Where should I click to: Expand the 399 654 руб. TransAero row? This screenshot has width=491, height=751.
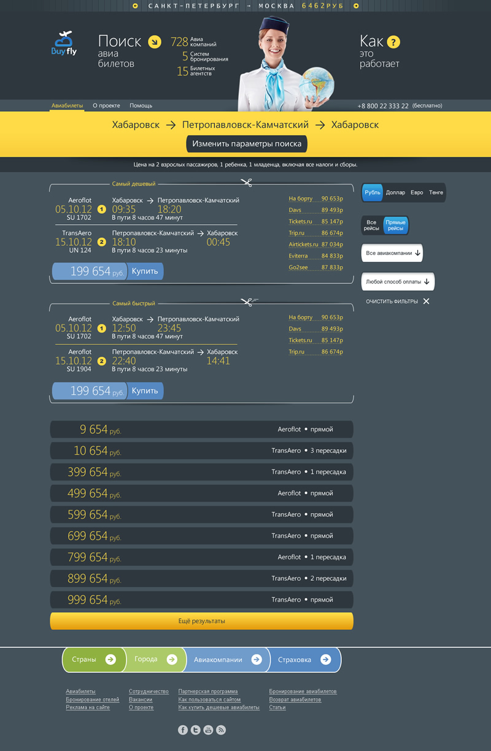pyautogui.click(x=201, y=472)
